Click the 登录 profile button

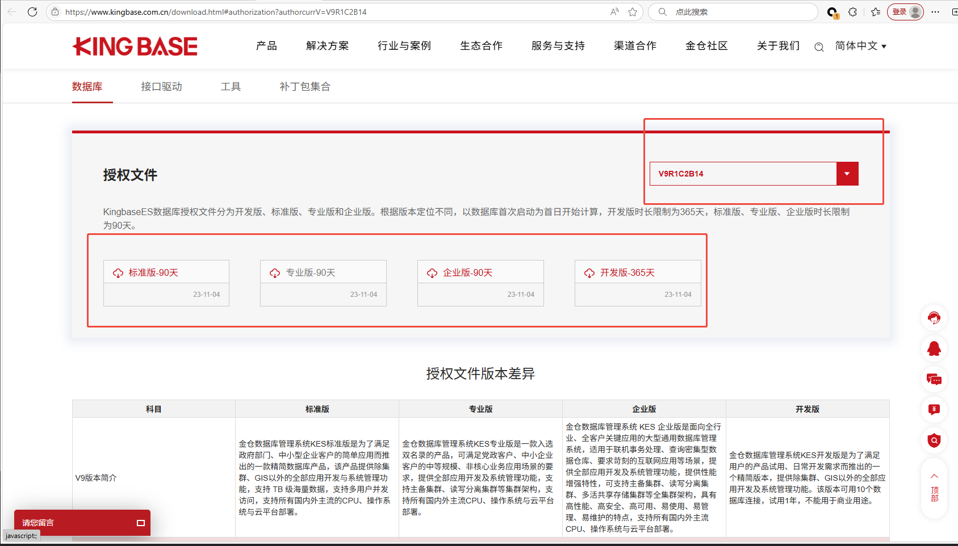pyautogui.click(x=906, y=12)
